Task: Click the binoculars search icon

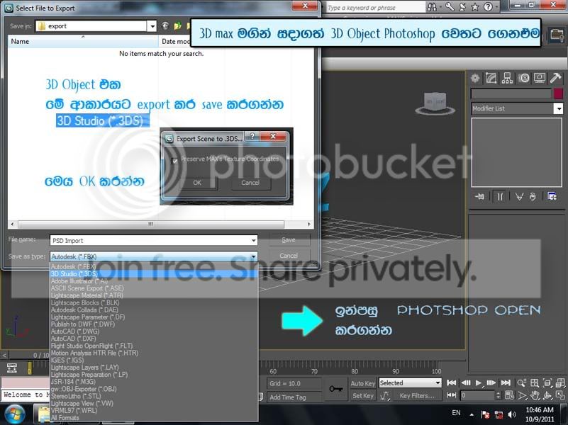Action: click(x=432, y=7)
